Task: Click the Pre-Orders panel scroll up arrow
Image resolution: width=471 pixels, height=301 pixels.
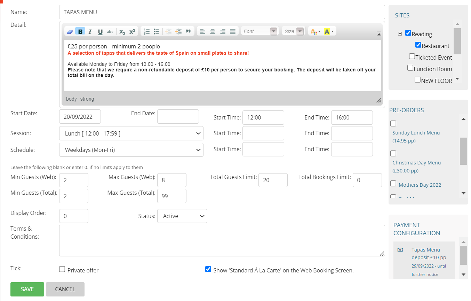Action: coord(463,119)
